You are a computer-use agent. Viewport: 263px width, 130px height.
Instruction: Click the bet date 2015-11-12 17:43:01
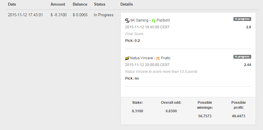(x=25, y=15)
